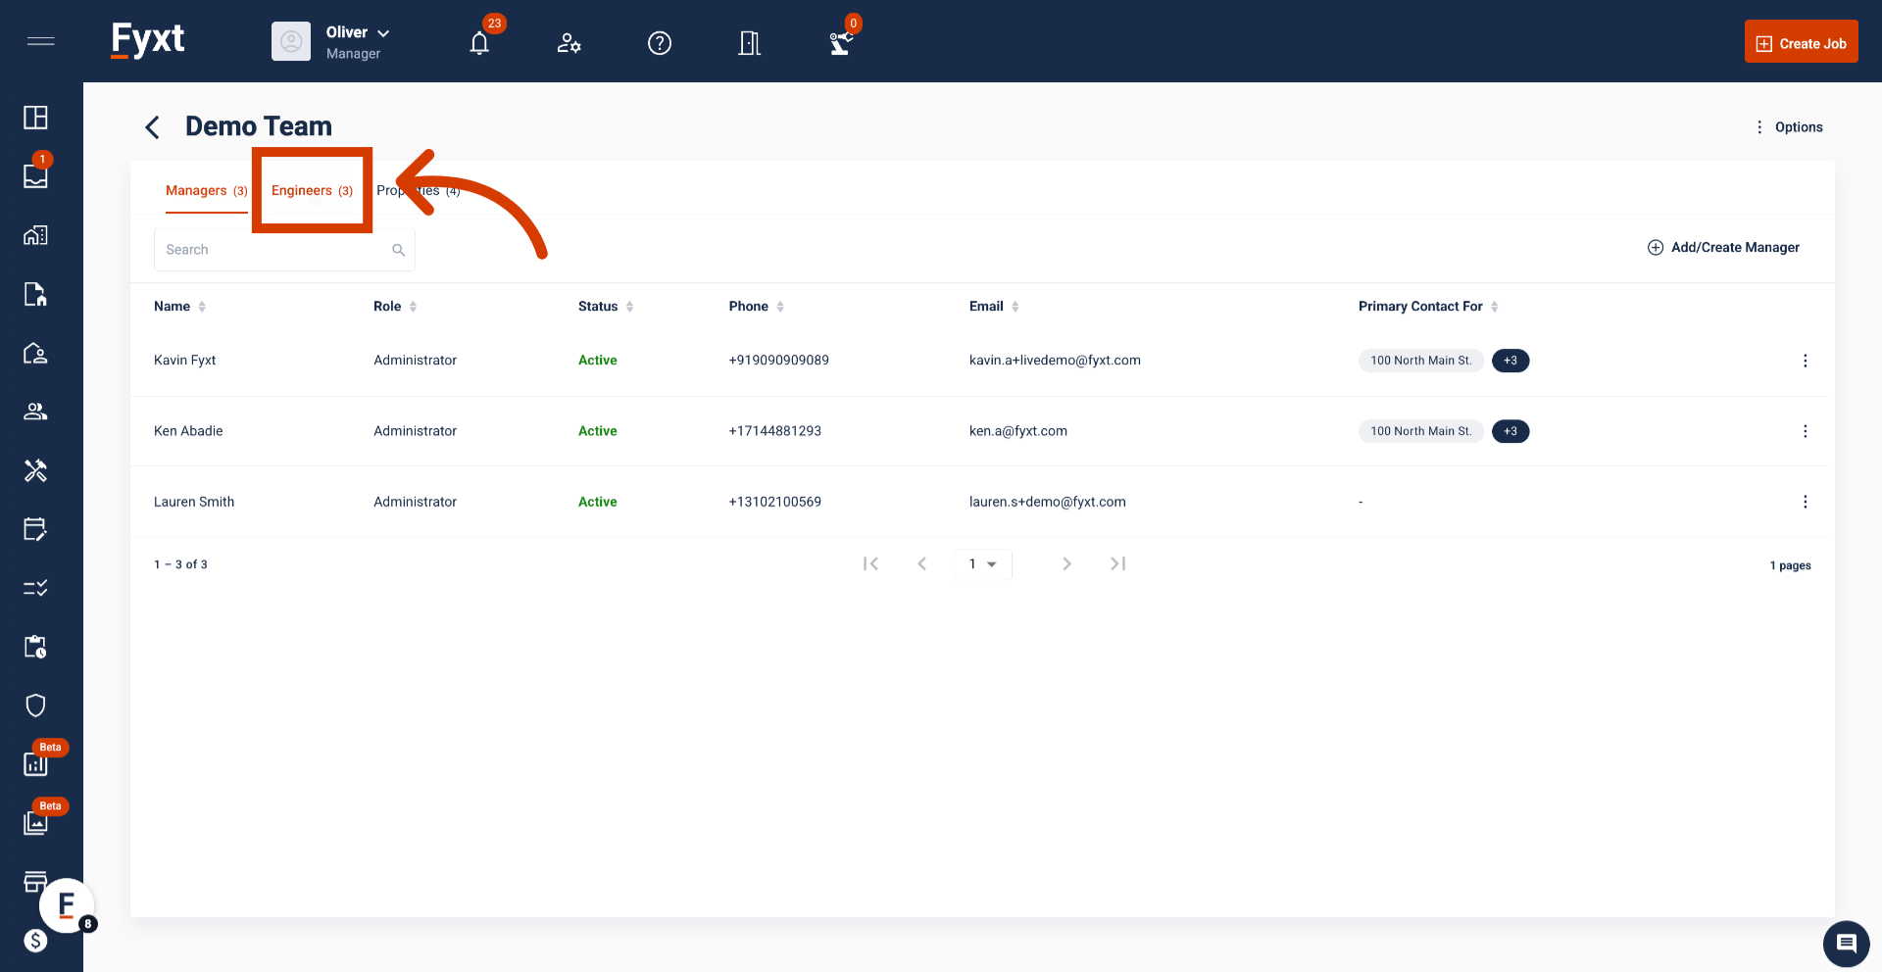The height and width of the screenshot is (972, 1882).
Task: Open the robot arm icon with badge 0
Action: pyautogui.click(x=840, y=43)
